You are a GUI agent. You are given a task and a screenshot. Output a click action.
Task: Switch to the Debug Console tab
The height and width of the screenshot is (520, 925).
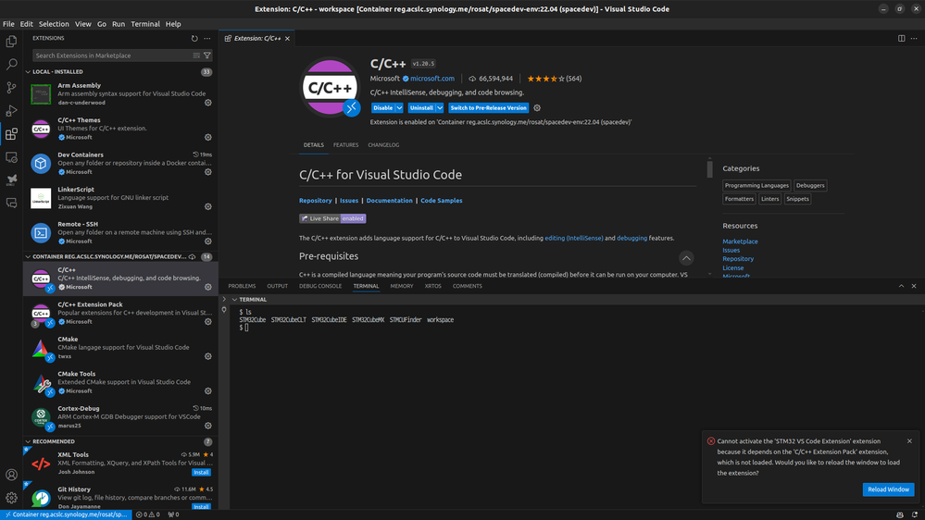320,286
